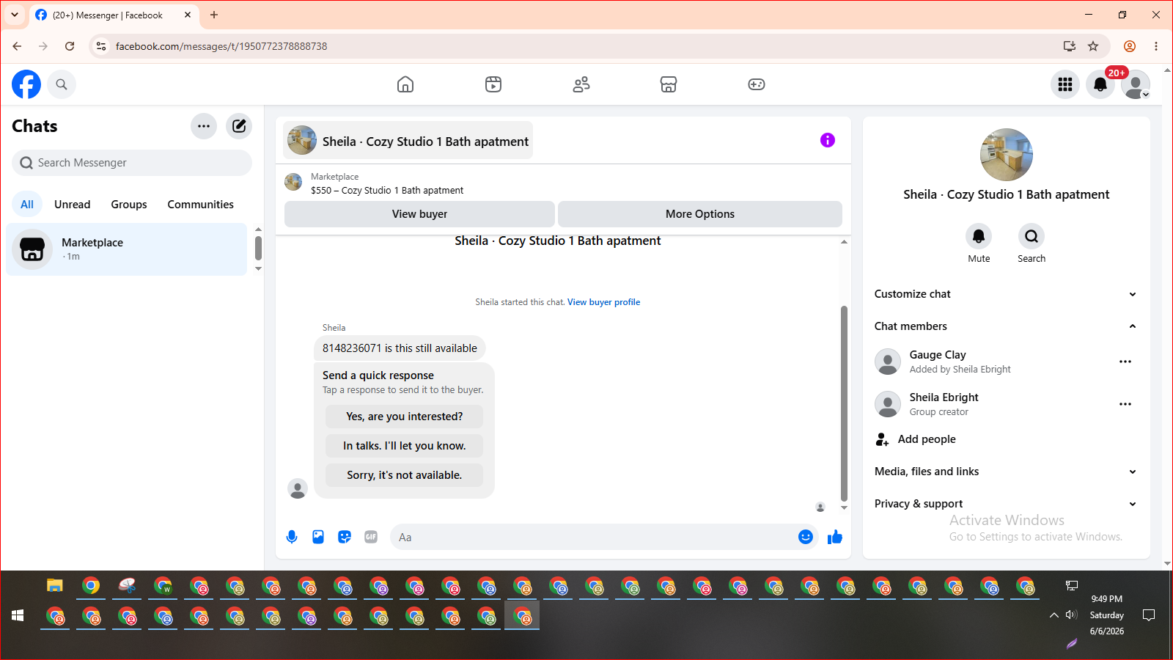Send quick reply 'Yes, are you interested?'
The image size is (1173, 660).
(x=405, y=417)
